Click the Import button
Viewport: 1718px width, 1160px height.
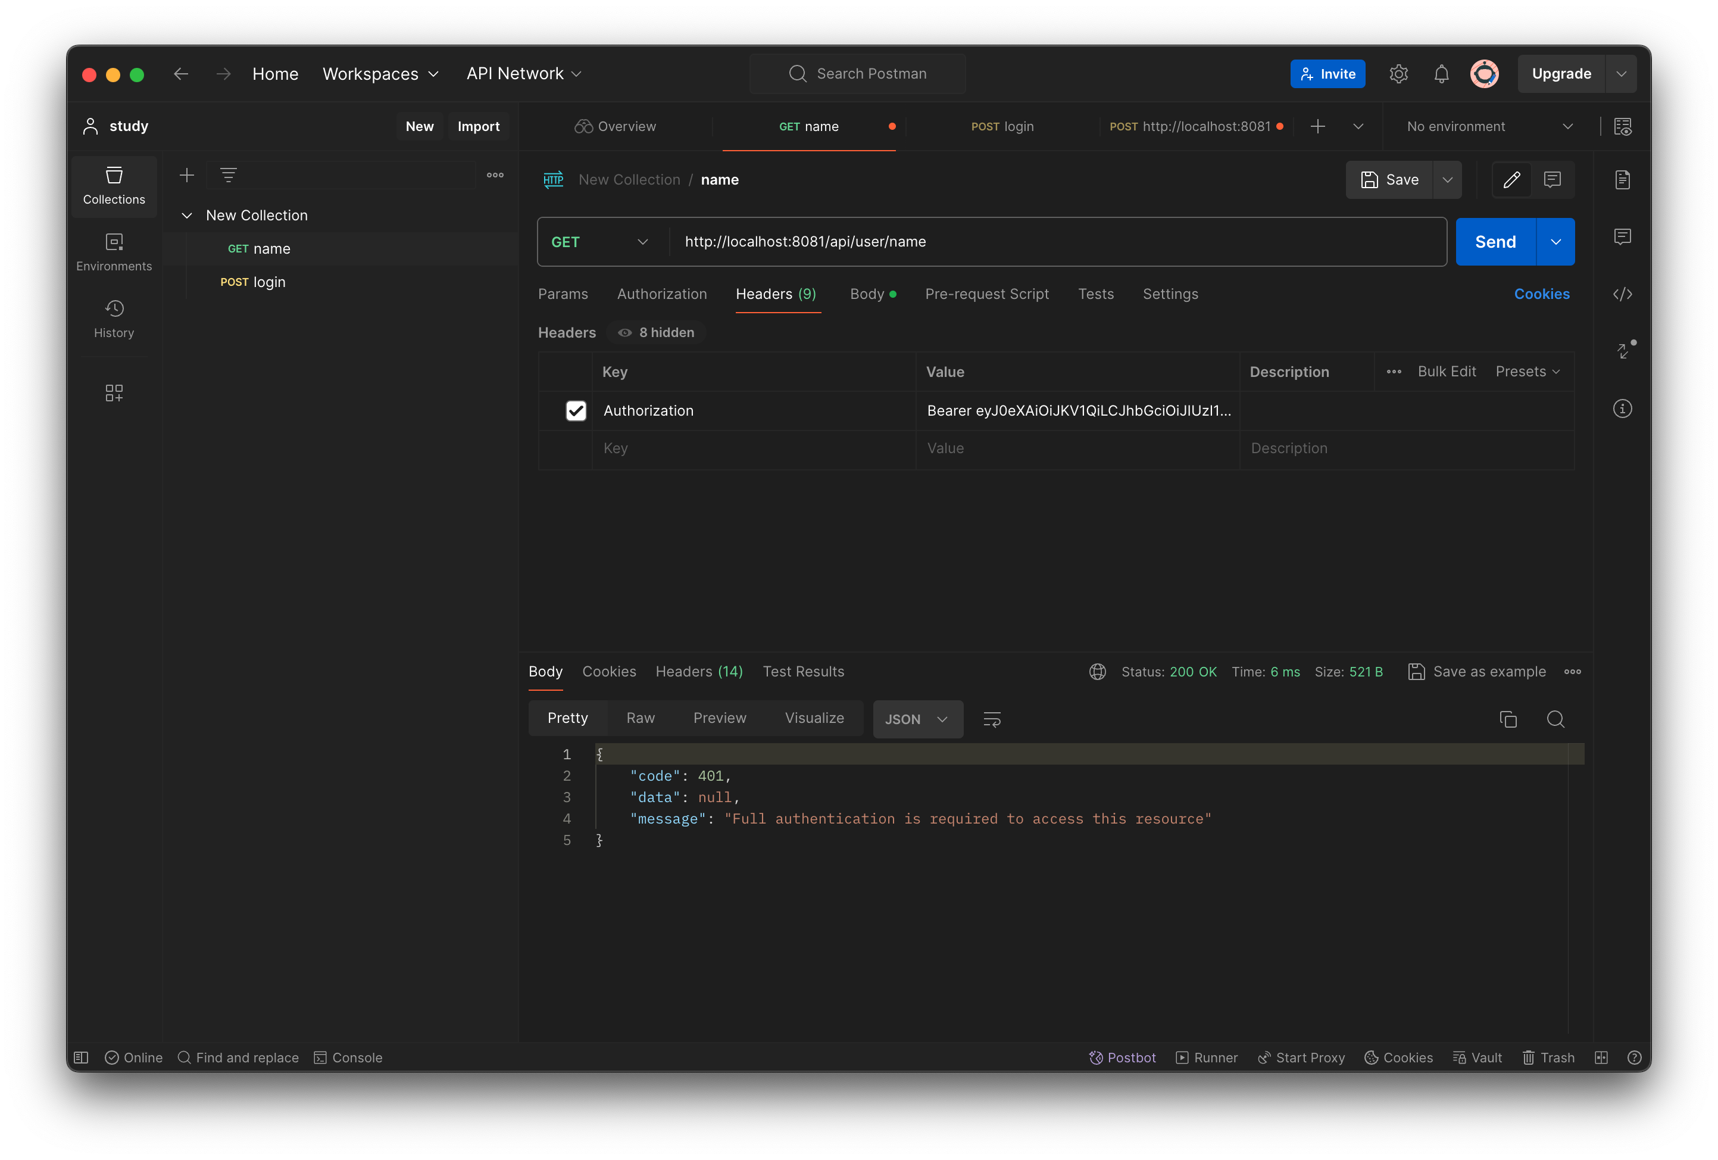coord(478,126)
